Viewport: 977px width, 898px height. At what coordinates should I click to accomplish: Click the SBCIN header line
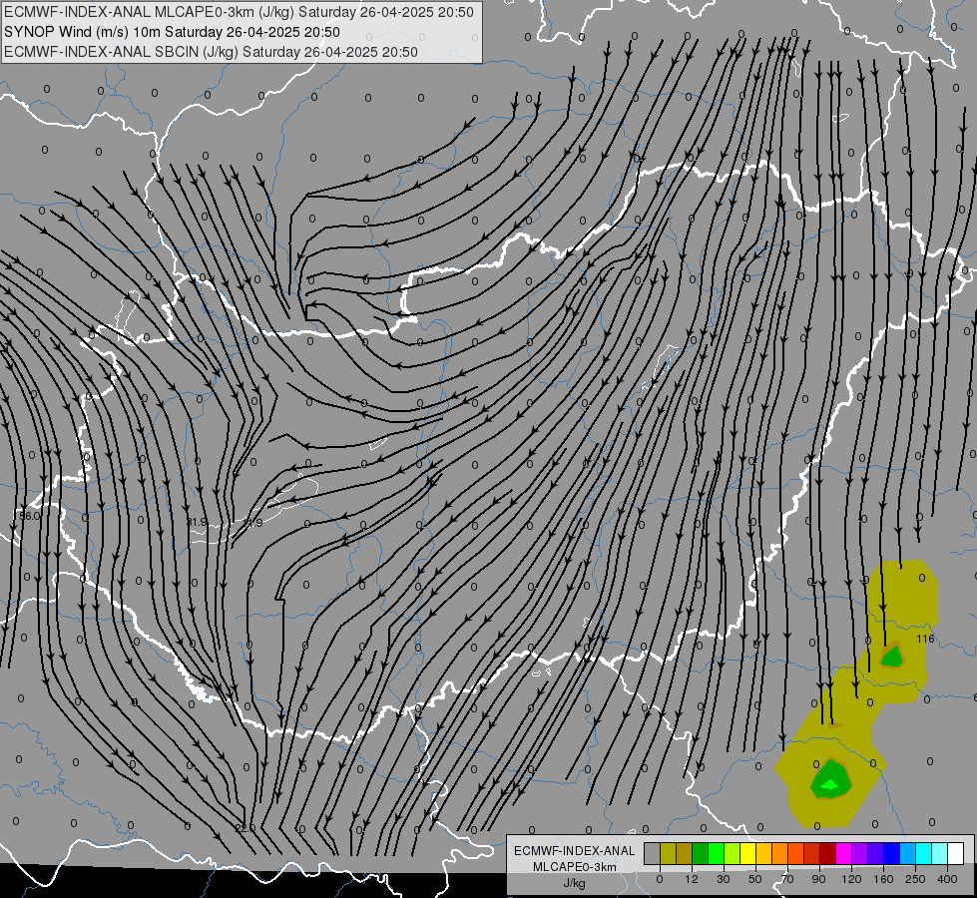[211, 52]
